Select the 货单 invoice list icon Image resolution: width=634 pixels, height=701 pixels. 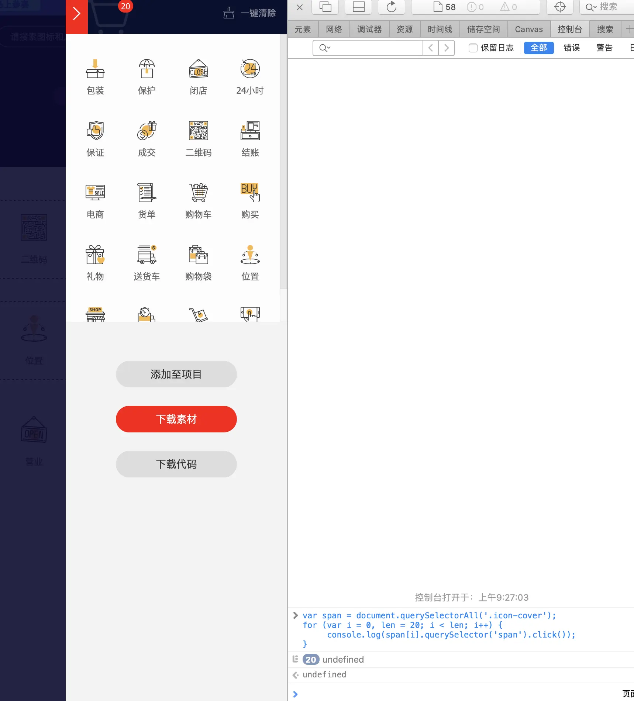click(147, 193)
